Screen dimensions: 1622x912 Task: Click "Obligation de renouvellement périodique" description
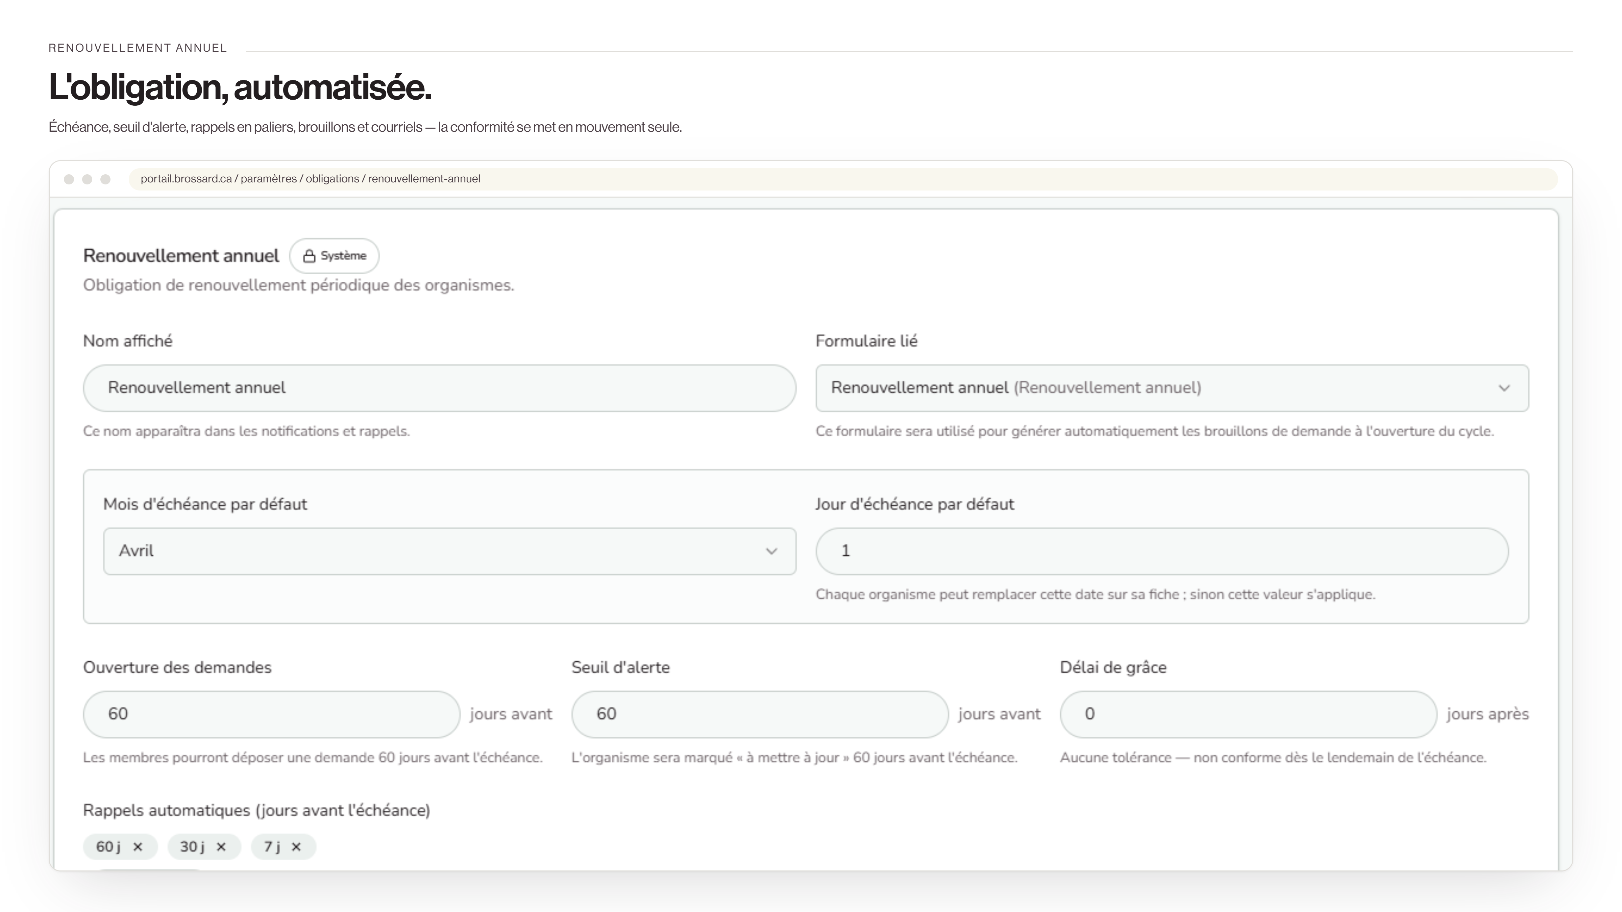point(298,285)
